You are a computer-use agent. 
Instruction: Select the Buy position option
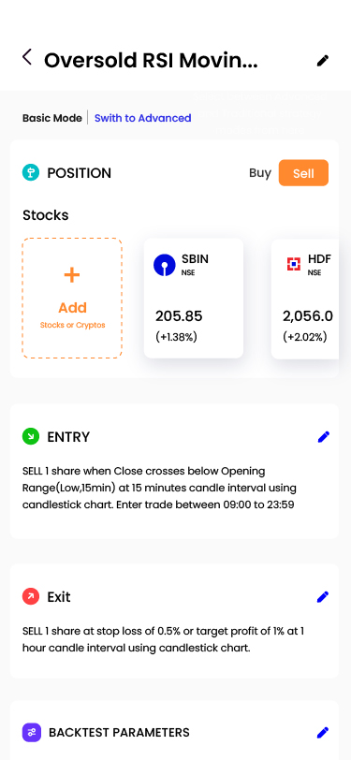[260, 173]
